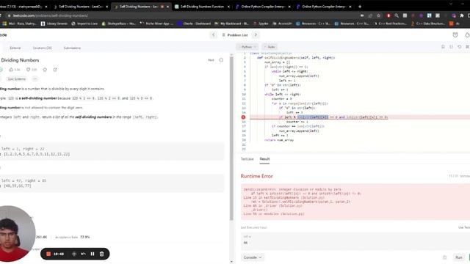The width and height of the screenshot is (470, 264).
Task: Click the thumbs-down dislike icon
Action: point(28,70)
